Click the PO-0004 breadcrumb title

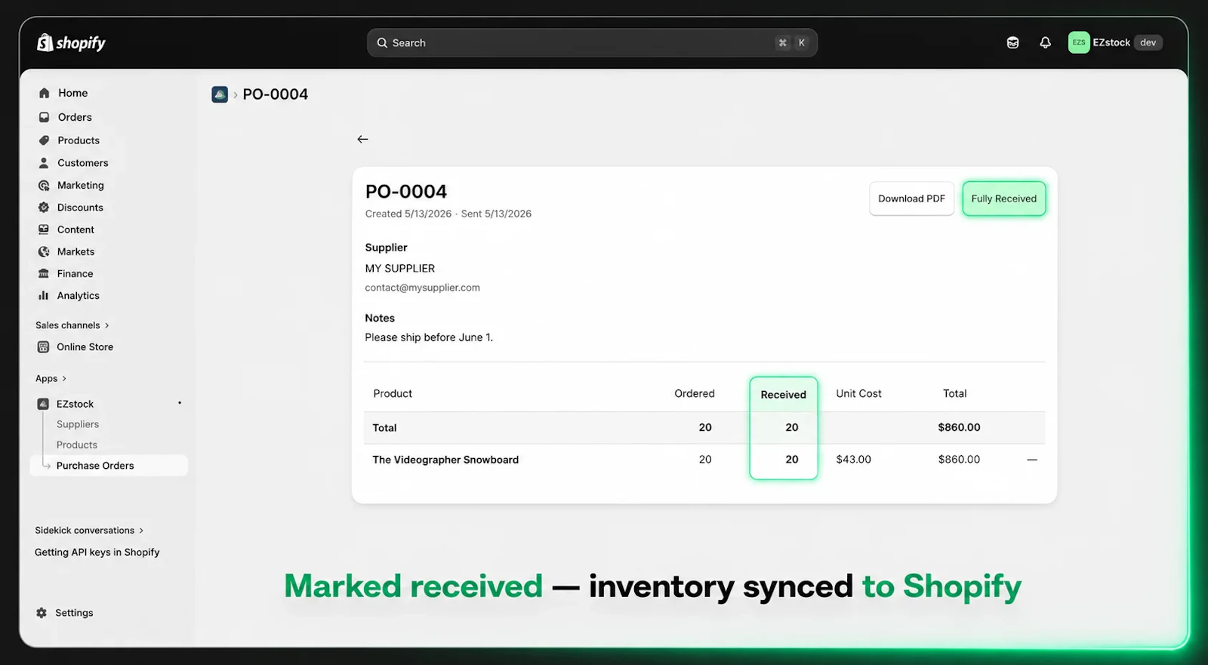[276, 94]
